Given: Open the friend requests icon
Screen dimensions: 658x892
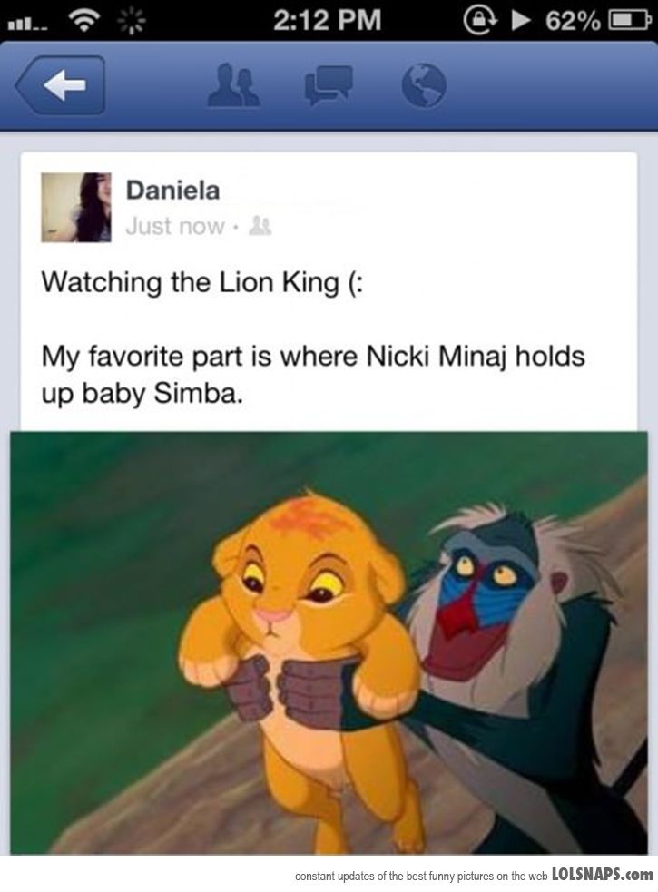Looking at the screenshot, I should point(234,86).
